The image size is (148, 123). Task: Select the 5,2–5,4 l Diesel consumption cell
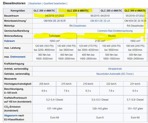click(54, 100)
